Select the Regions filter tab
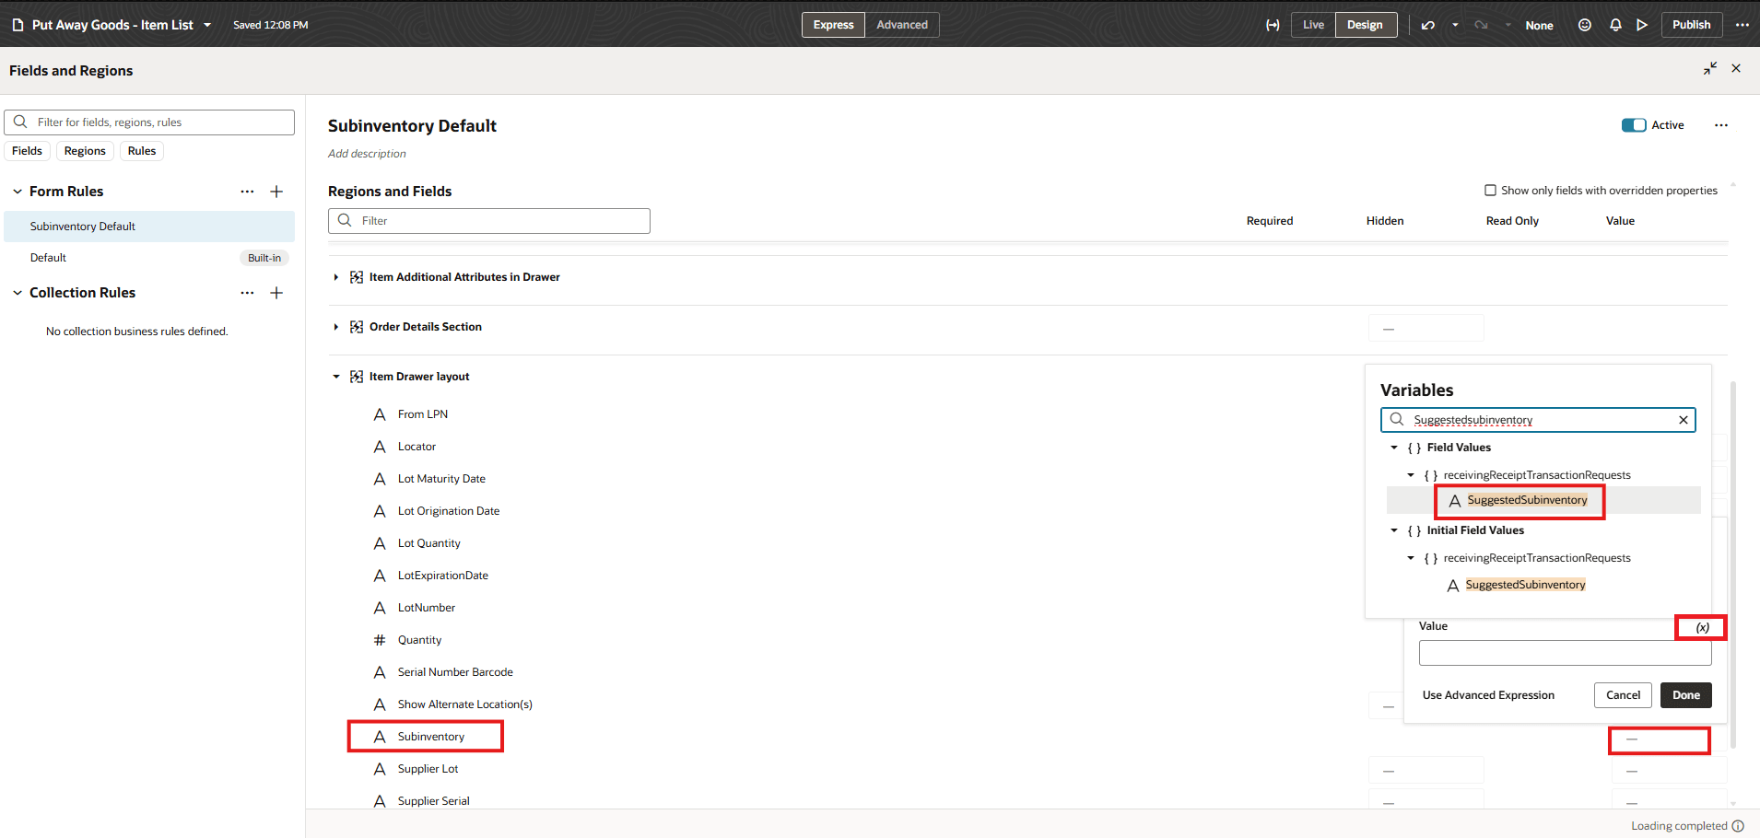 tap(85, 151)
